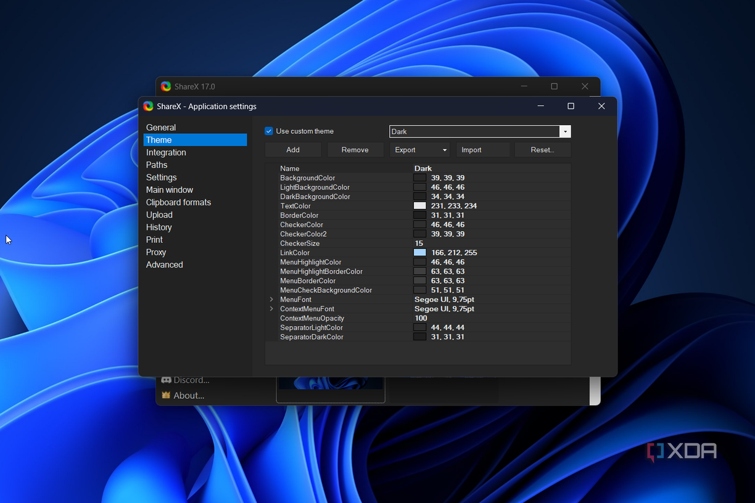Select the ContextMenuOpacity value 100
The width and height of the screenshot is (755, 503).
421,318
